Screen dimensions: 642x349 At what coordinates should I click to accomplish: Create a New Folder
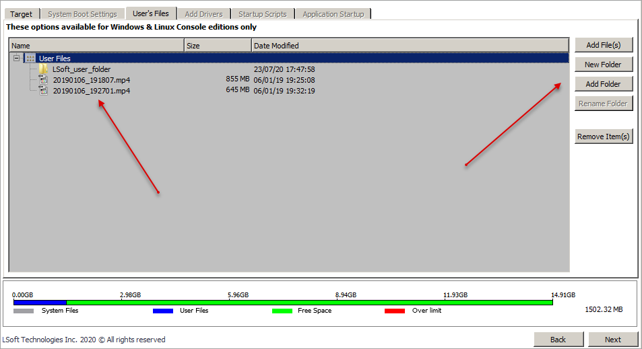(604, 65)
